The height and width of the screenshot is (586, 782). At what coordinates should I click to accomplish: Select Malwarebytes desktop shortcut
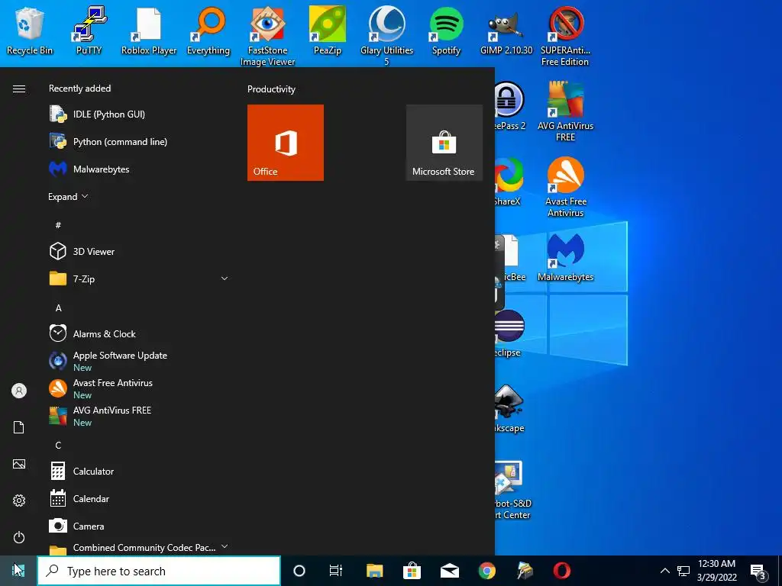click(566, 257)
